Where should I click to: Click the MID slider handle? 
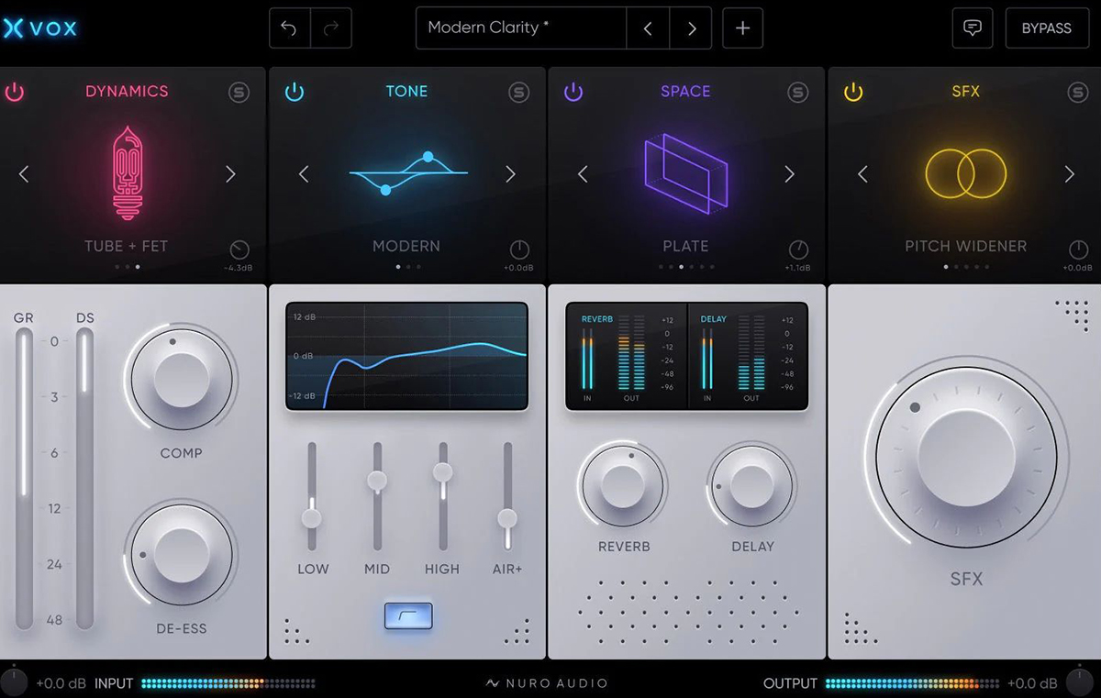377,480
